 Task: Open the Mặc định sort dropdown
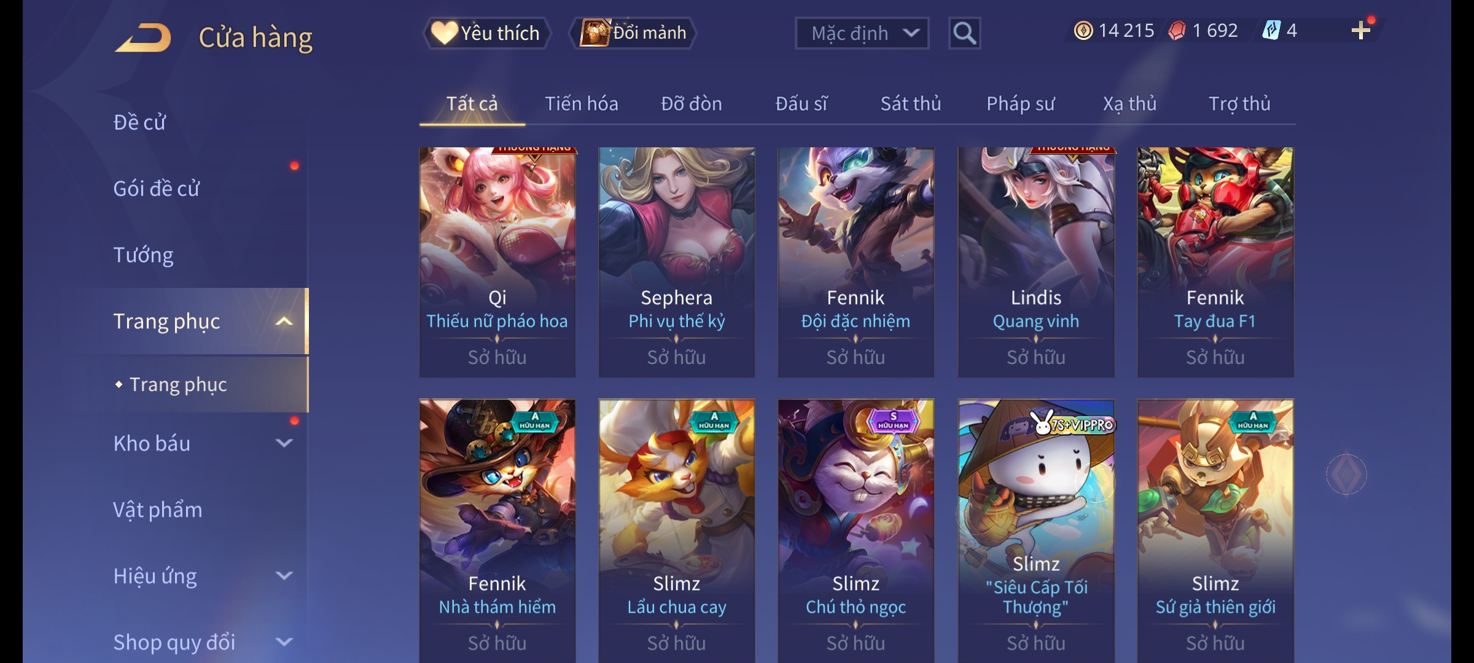click(862, 33)
